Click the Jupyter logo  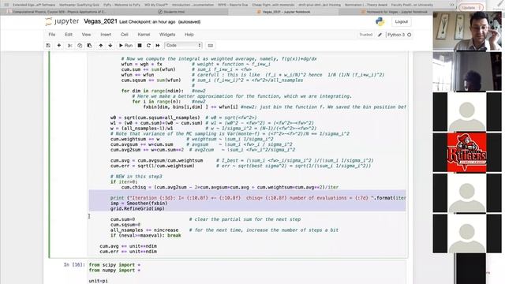tap(62, 21)
